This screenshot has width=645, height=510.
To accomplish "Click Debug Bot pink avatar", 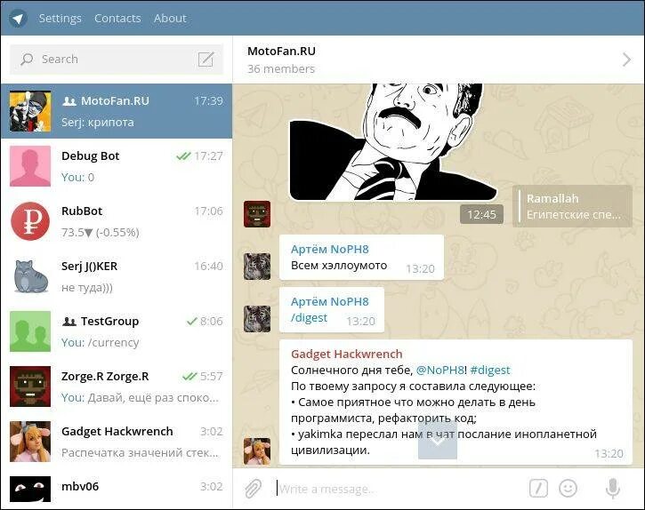I will pos(30,166).
